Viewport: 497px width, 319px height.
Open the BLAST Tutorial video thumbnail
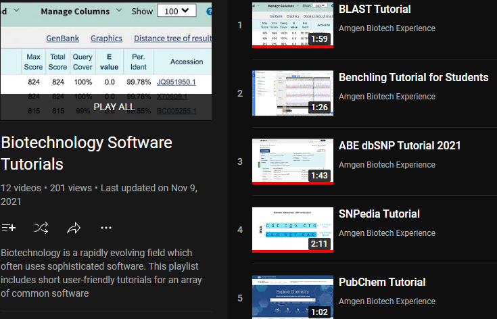click(x=293, y=25)
